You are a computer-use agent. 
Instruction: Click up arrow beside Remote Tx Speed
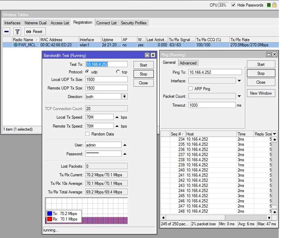[117, 126]
